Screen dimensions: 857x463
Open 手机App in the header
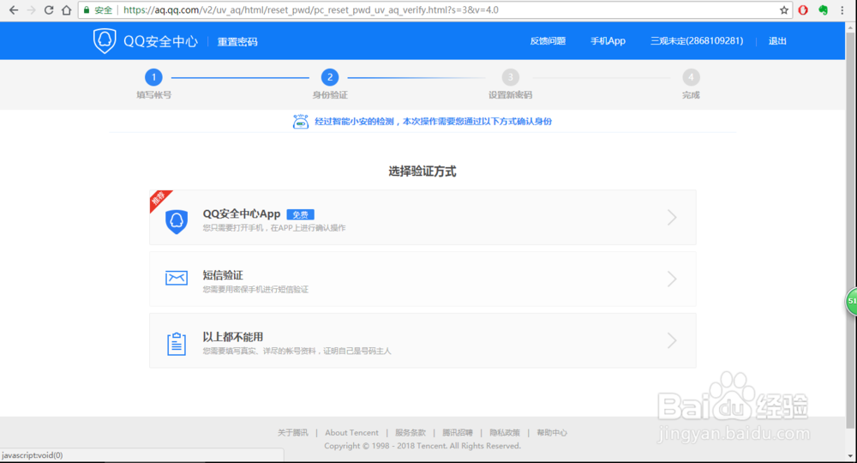pos(608,41)
